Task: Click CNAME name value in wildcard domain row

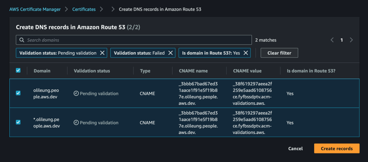Action: coord(198,122)
